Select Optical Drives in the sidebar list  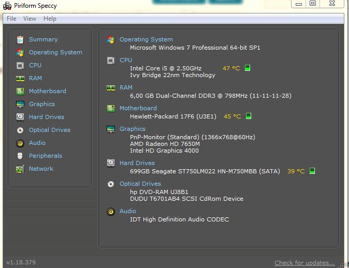click(x=50, y=130)
